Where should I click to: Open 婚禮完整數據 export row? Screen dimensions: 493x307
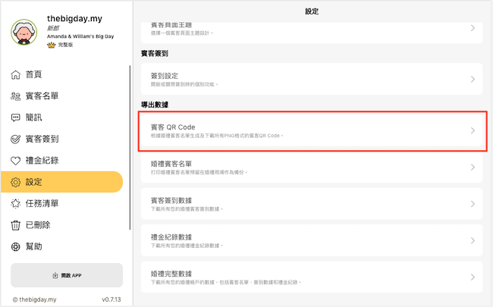(x=311, y=277)
